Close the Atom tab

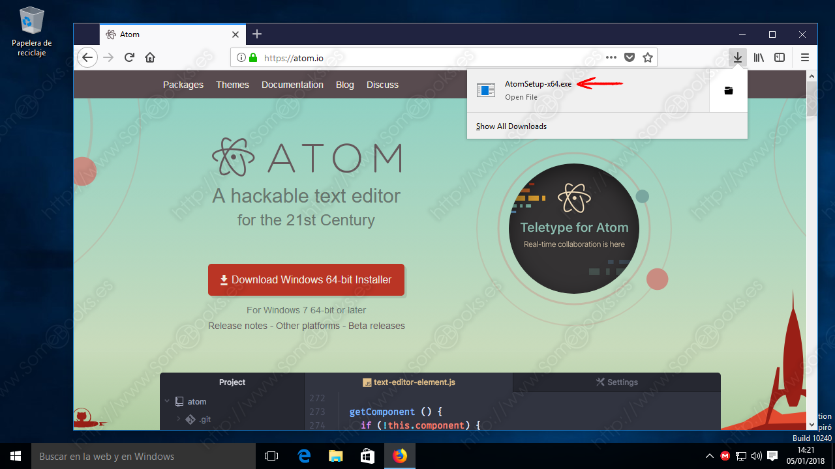click(x=235, y=35)
